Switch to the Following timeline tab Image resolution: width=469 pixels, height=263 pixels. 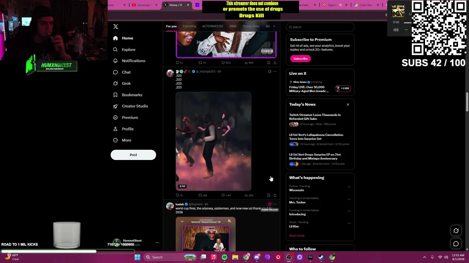pyautogui.click(x=189, y=26)
